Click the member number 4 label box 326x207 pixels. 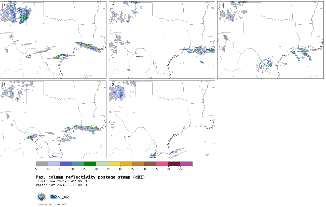pyautogui.click(x=4, y=85)
